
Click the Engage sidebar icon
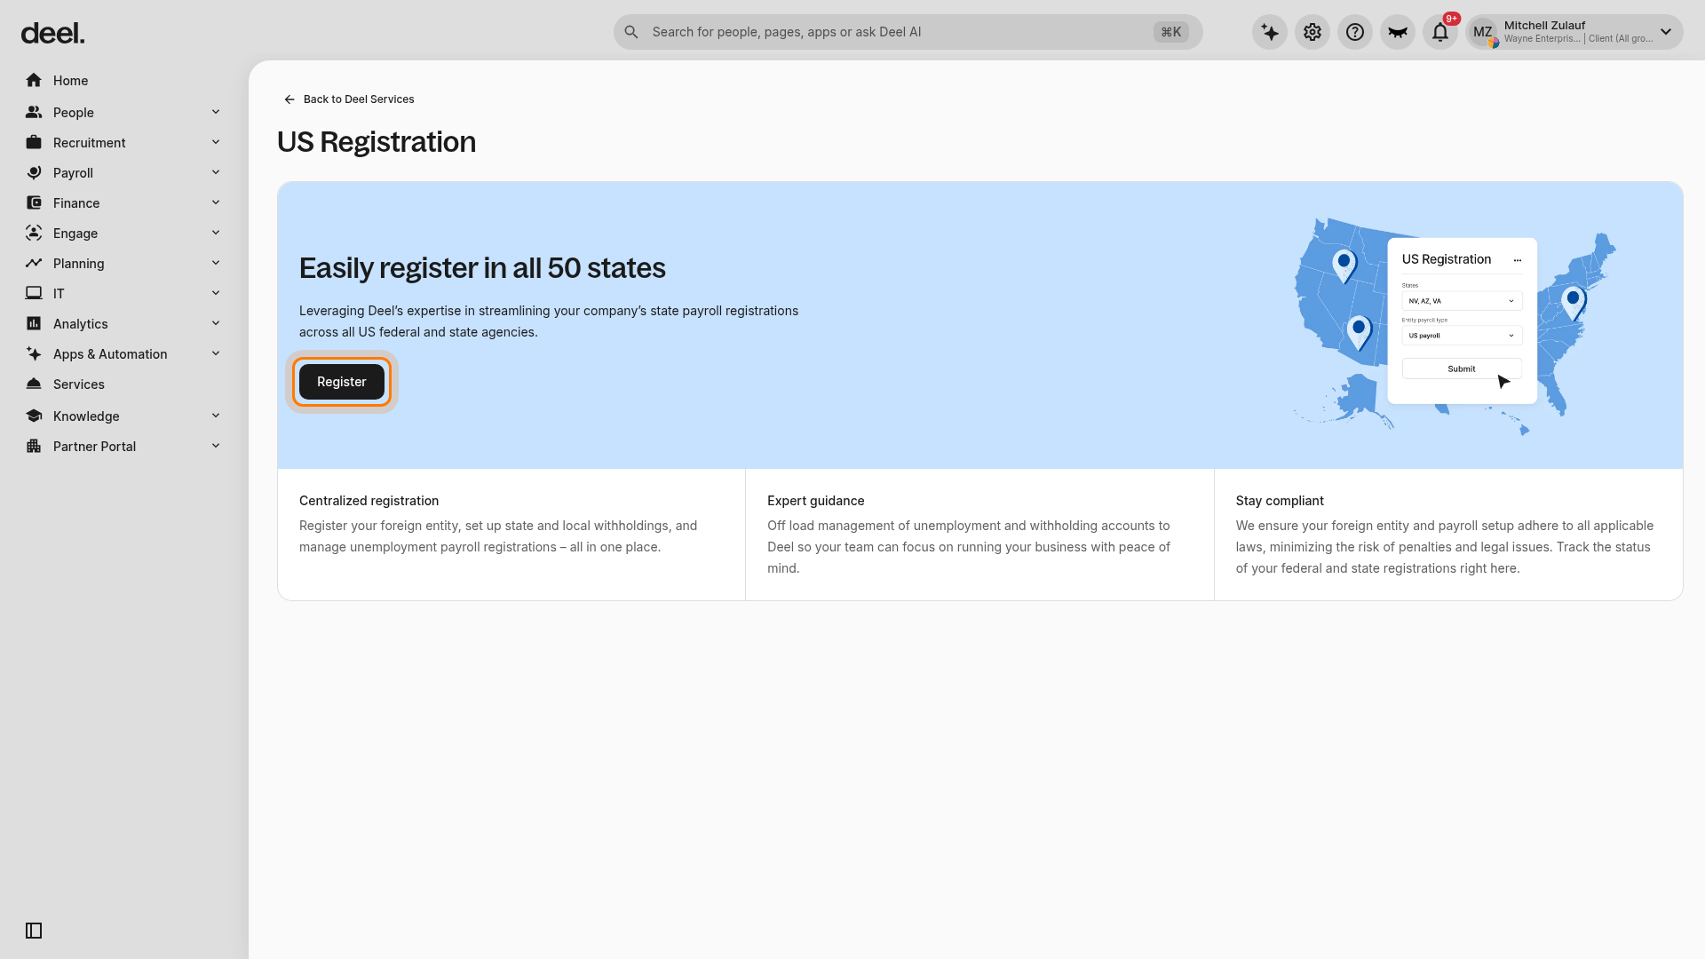click(x=34, y=233)
